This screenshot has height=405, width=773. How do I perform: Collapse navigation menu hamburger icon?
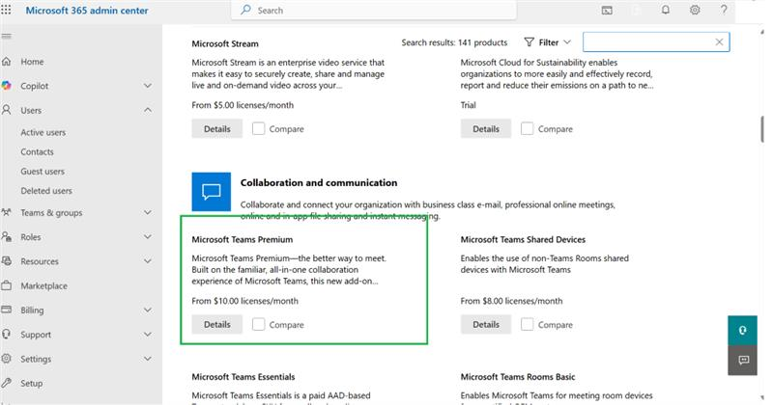(x=6, y=37)
